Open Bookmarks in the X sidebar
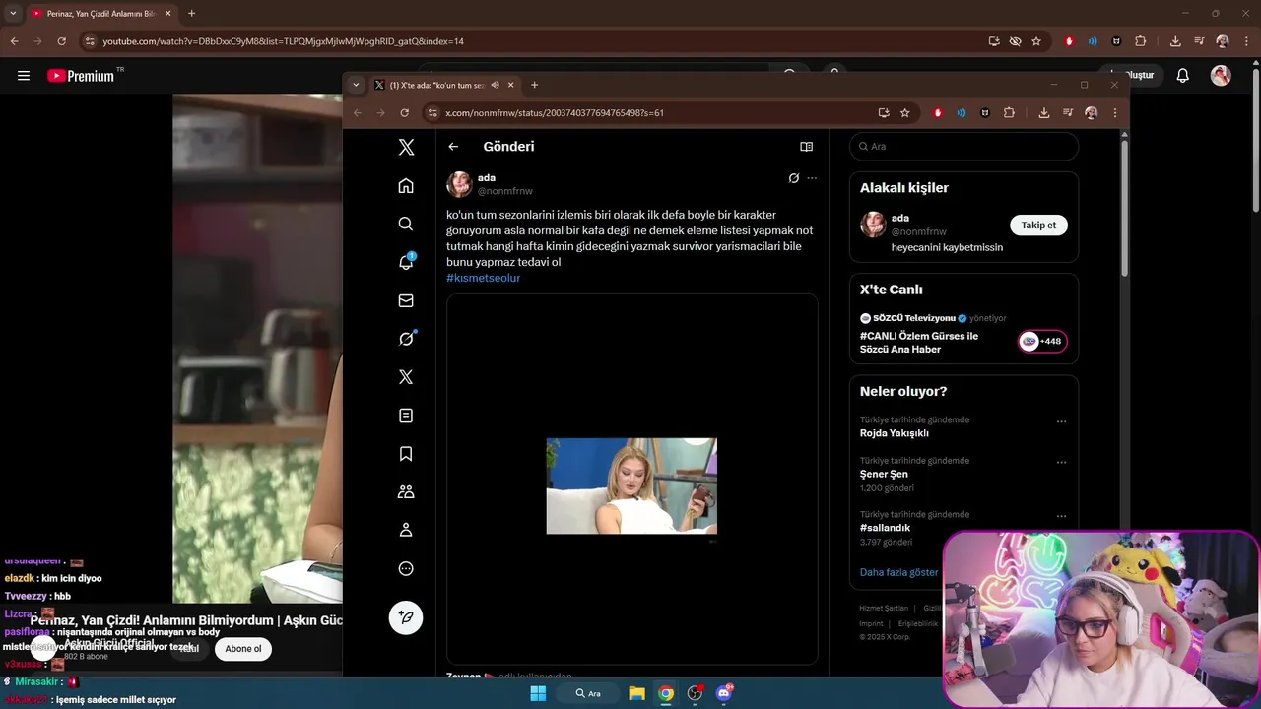 [x=406, y=454]
